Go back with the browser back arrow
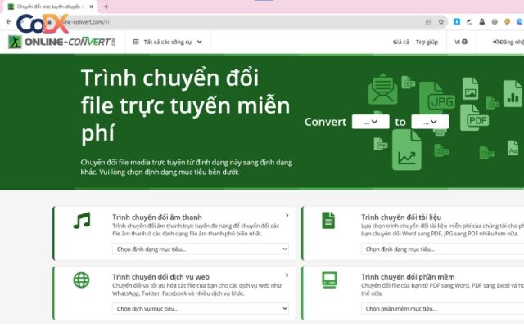The image size is (524, 327). pos(9,22)
